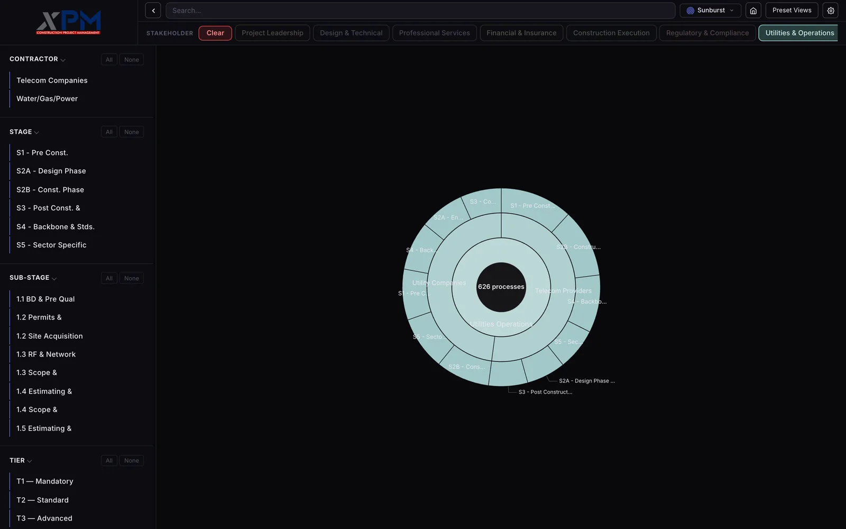
Task: Collapse the TIER section
Action: point(21,461)
